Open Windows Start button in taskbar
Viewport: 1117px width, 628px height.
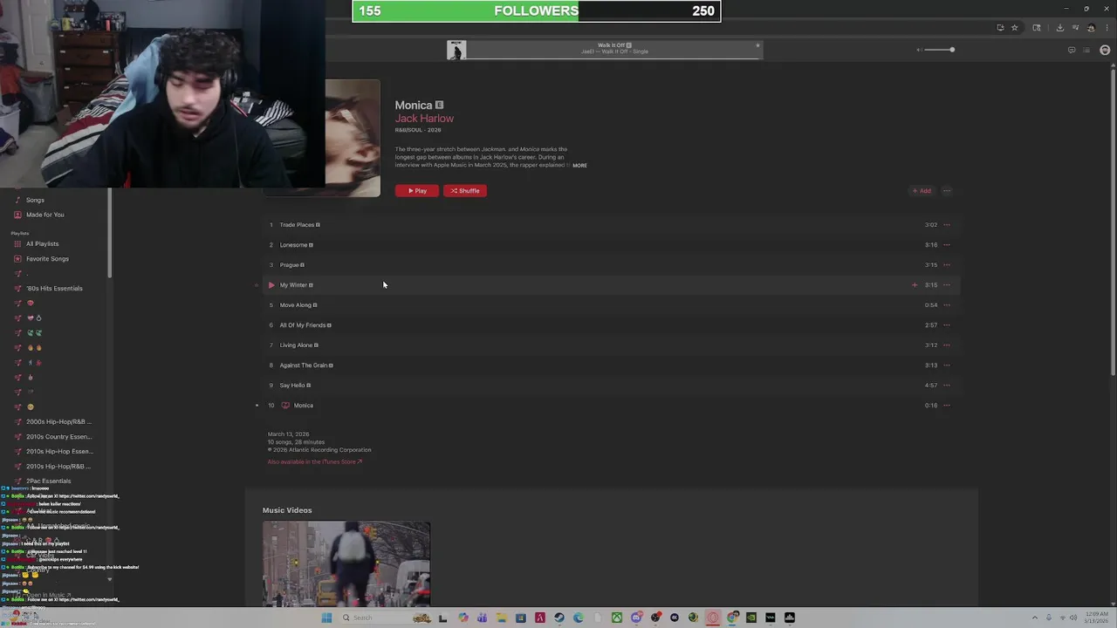(326, 618)
